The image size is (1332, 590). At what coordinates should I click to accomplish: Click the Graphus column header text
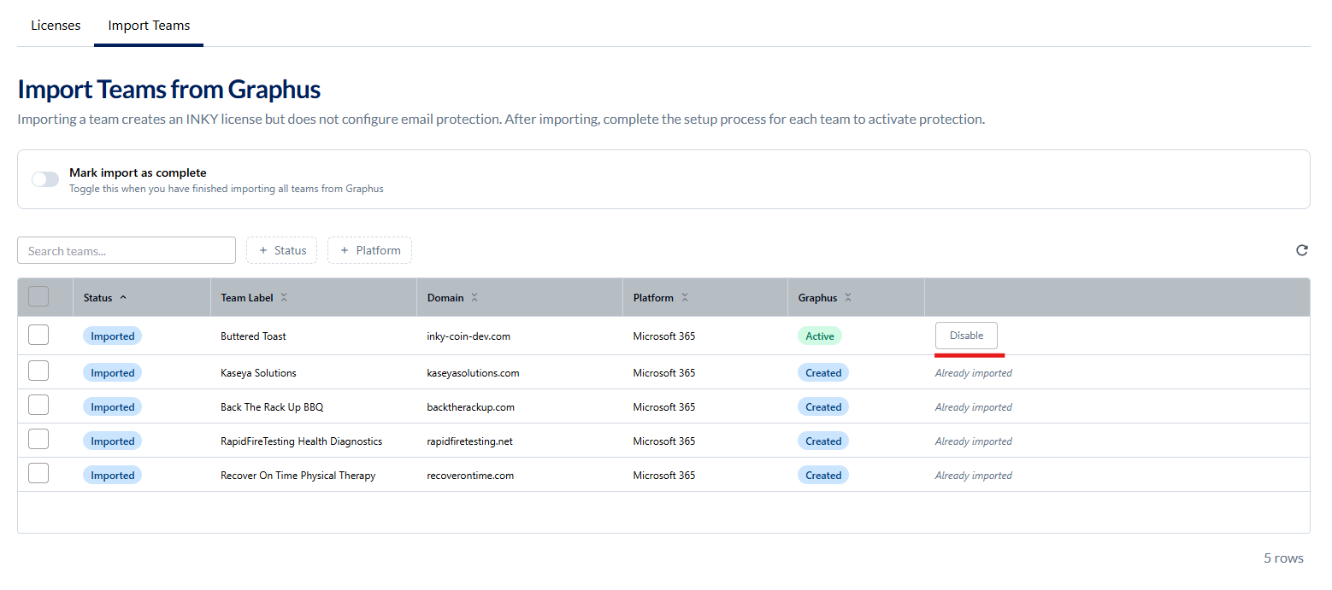(818, 298)
